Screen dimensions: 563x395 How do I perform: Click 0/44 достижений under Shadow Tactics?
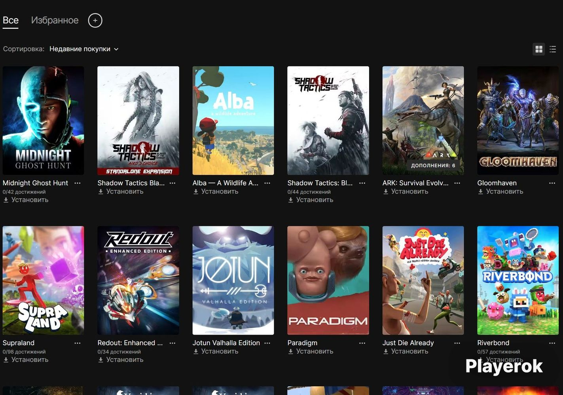click(x=309, y=192)
